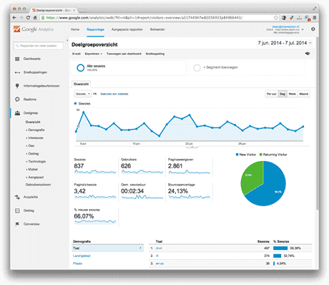
Task: Expand Gedrag under Doelgroep
Action: tap(32, 153)
